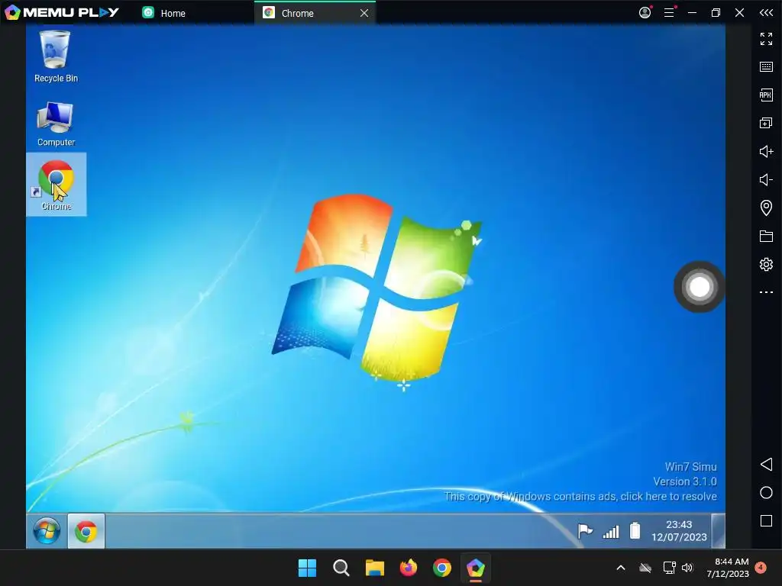
Task: Open the 8:44 AM clock and calendar
Action: [x=728, y=568]
